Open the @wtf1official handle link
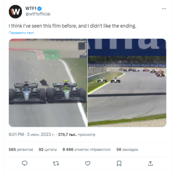Image resolution: width=175 pixels, height=173 pixels. click(x=38, y=14)
